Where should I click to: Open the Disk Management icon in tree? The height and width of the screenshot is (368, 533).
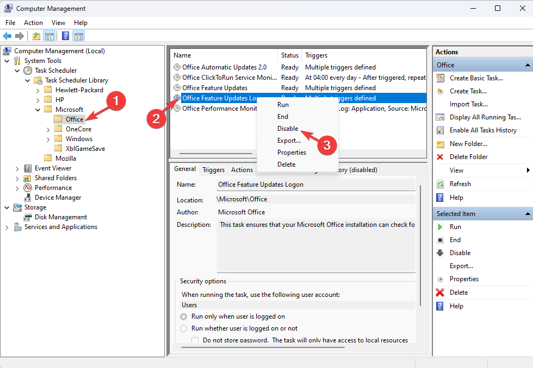click(28, 217)
